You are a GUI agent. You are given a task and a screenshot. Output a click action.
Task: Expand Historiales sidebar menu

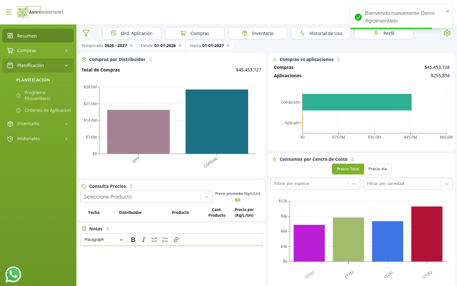(38, 139)
